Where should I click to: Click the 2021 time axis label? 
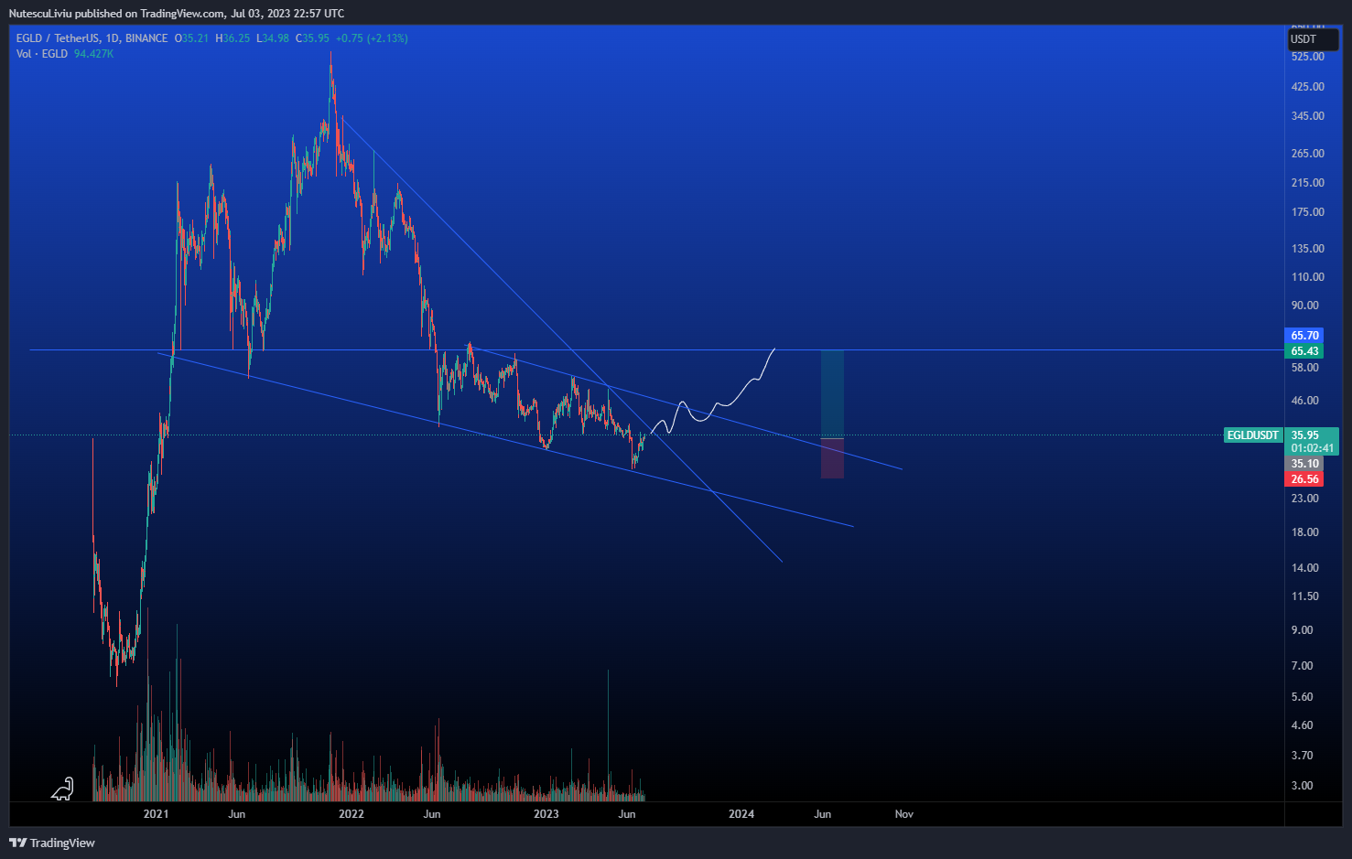[157, 814]
